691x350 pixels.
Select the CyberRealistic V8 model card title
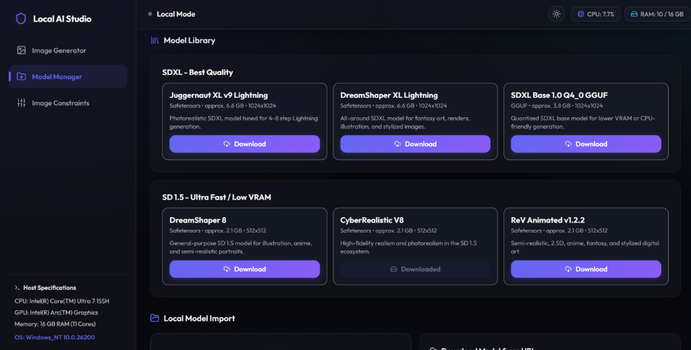coord(372,220)
